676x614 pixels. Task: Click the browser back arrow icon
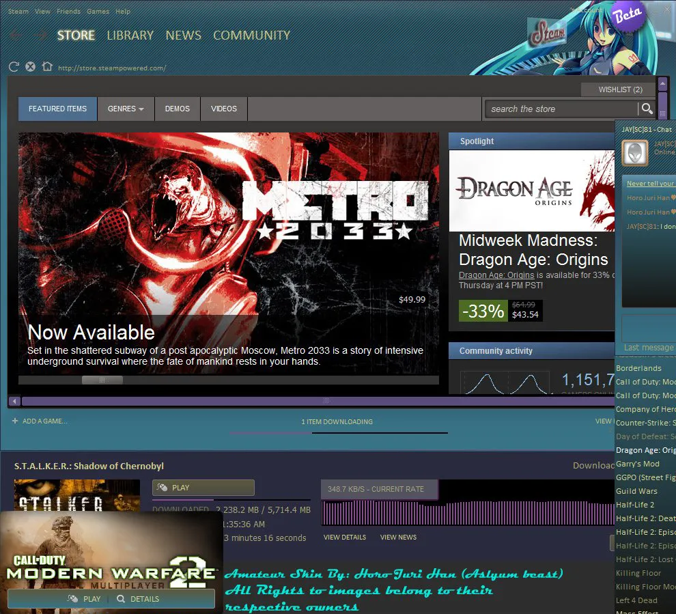[x=16, y=36]
